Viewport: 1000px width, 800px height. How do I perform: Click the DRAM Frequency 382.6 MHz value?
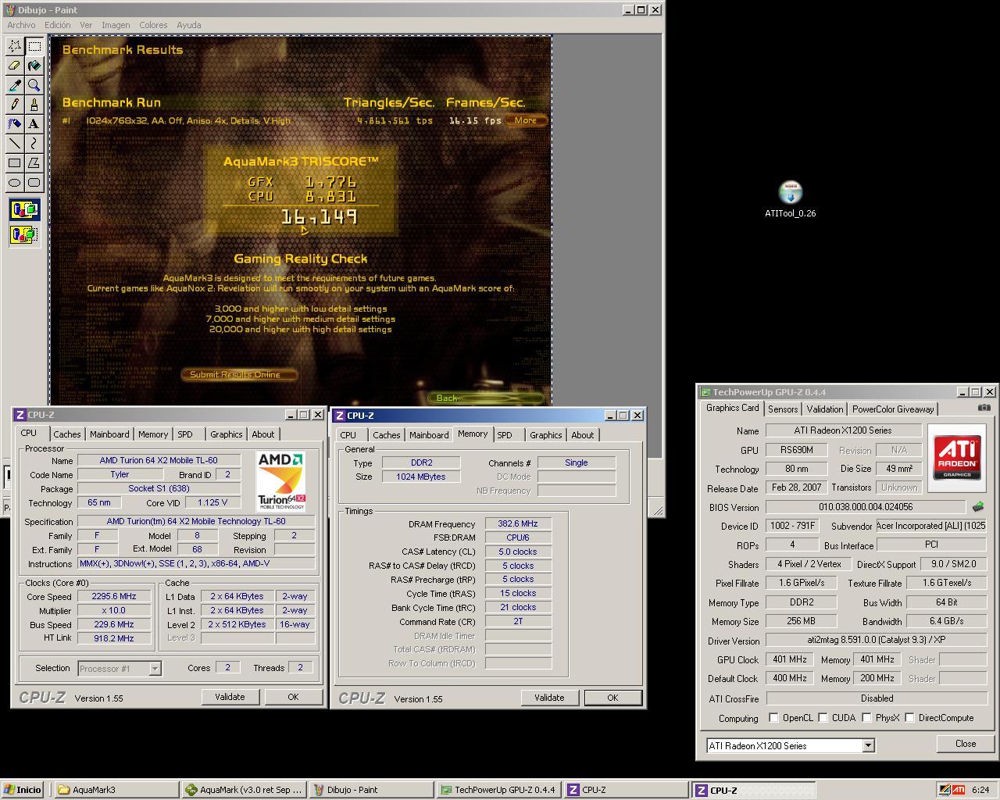point(518,524)
